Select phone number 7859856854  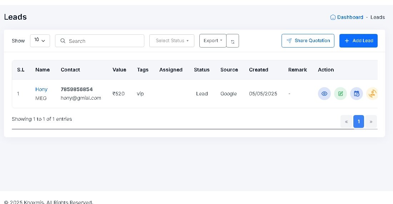(x=77, y=89)
